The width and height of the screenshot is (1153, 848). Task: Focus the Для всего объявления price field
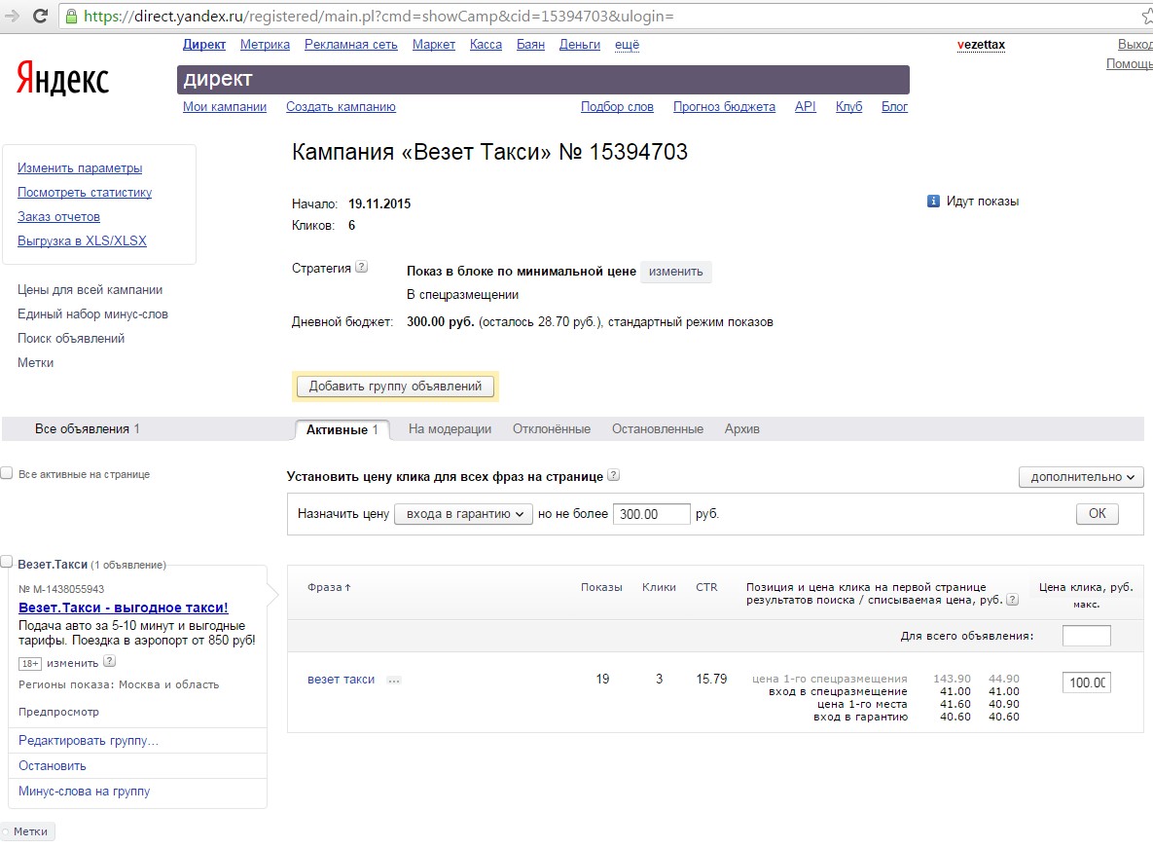pyautogui.click(x=1086, y=636)
